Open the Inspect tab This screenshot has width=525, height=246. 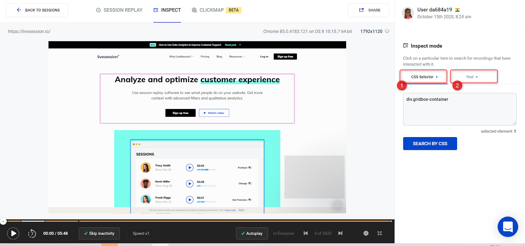(x=167, y=10)
